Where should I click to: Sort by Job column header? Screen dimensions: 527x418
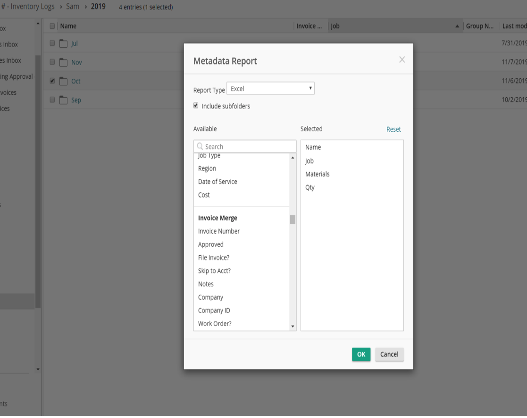(335, 26)
